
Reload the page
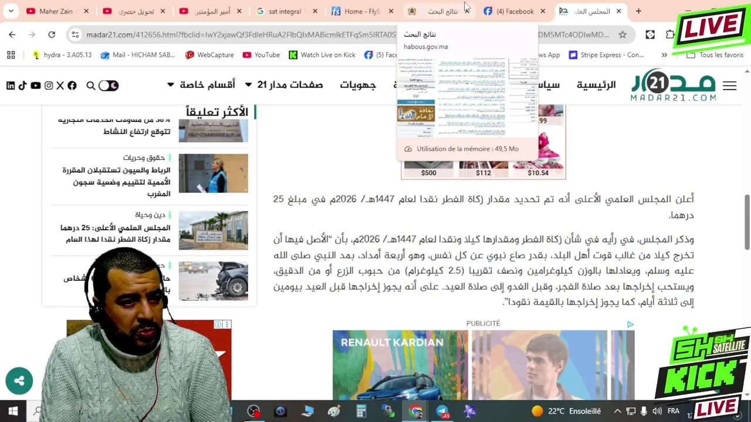point(52,35)
